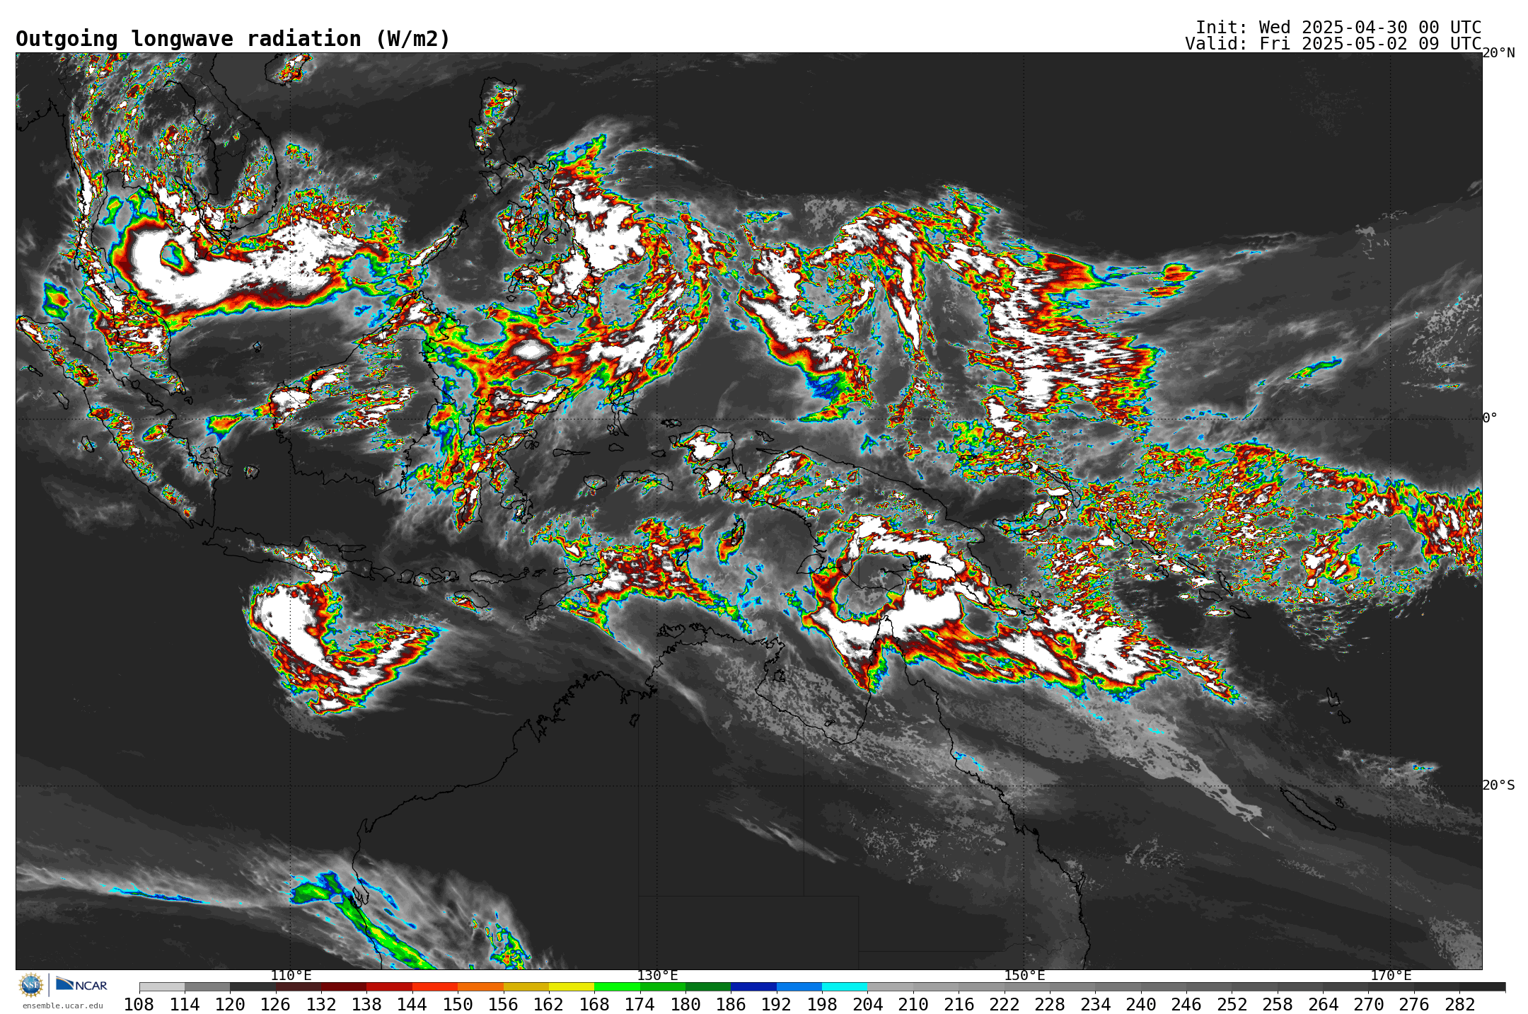
Task: Pick the dark maroon 126–132 colorbar swatch
Action: [x=299, y=987]
